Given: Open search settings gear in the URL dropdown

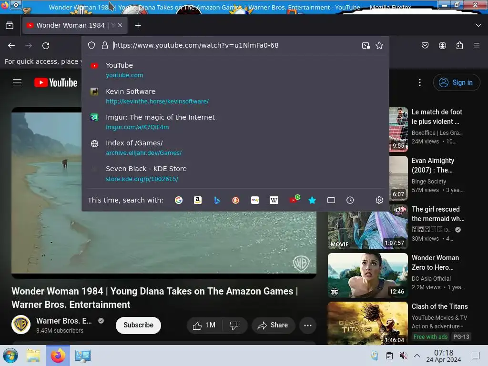Looking at the screenshot, I should (379, 200).
